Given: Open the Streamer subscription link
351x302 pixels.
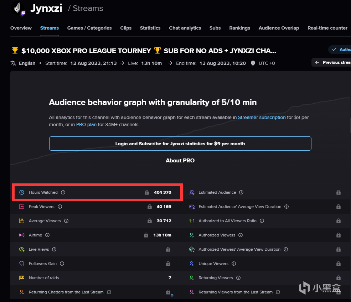Looking at the screenshot, I should (262, 117).
